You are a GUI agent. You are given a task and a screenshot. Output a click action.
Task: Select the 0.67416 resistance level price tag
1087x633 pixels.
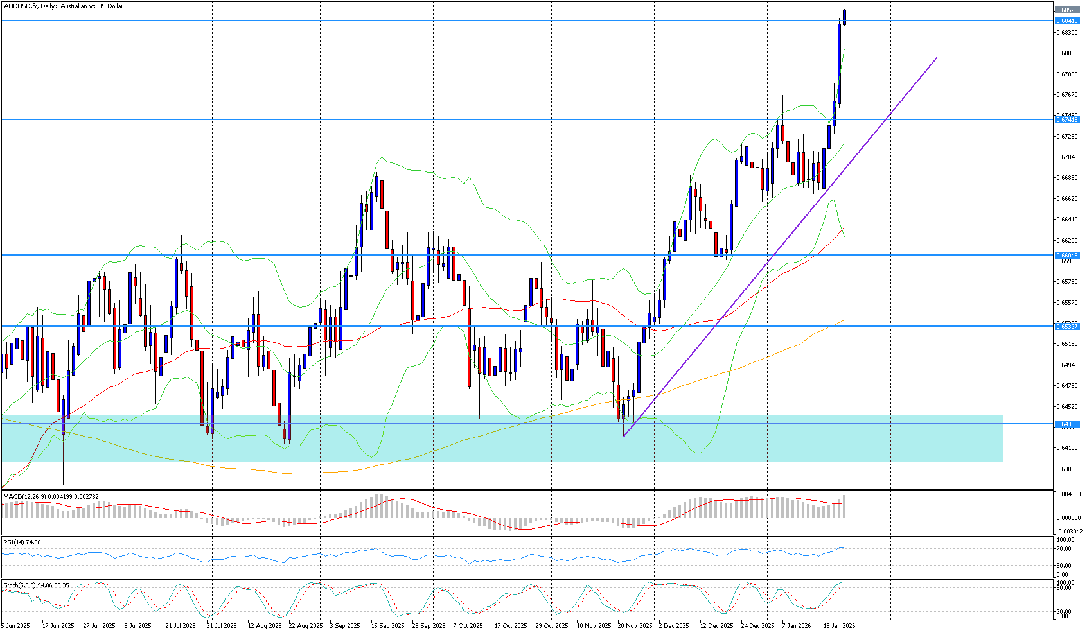(x=1066, y=120)
